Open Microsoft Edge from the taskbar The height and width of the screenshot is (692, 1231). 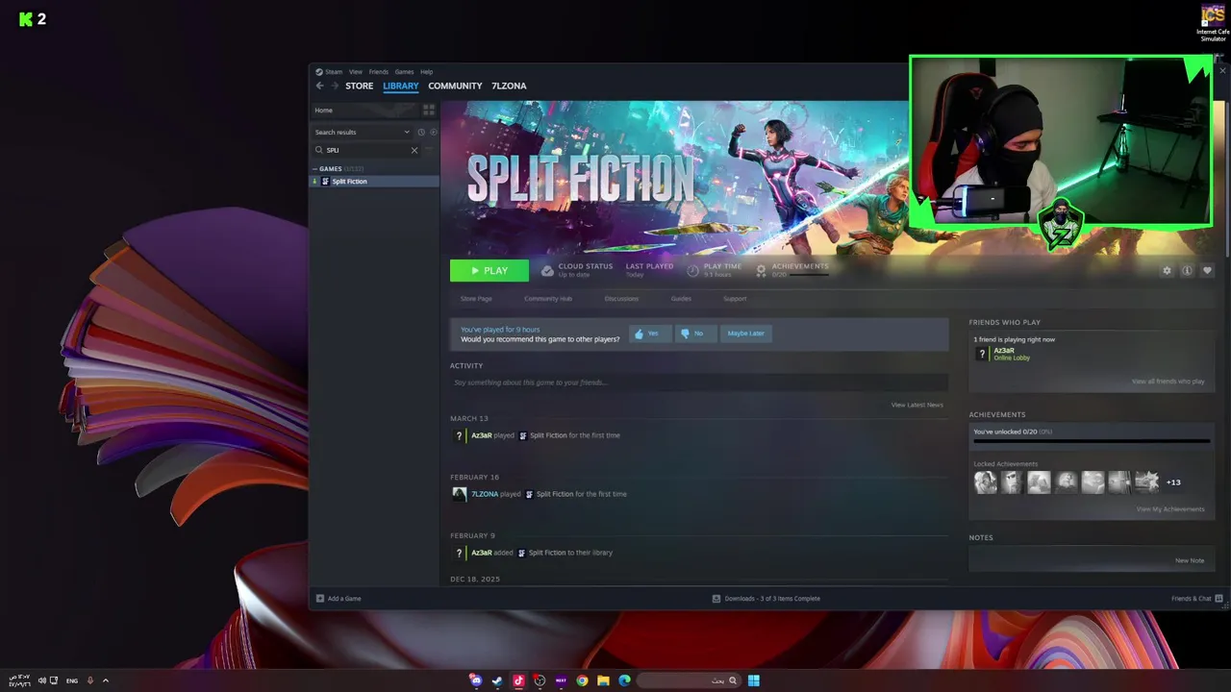(624, 680)
